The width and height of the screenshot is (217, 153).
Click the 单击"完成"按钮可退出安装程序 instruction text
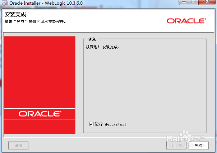click(x=35, y=21)
